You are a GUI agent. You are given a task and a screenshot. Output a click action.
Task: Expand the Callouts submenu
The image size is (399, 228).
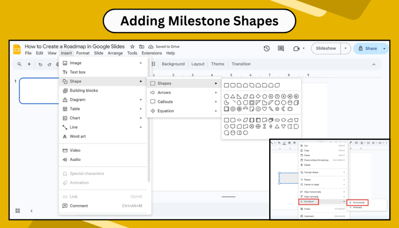point(184,102)
